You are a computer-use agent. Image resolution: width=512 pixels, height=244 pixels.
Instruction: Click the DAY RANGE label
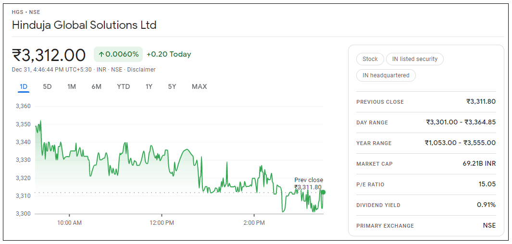pos(372,122)
